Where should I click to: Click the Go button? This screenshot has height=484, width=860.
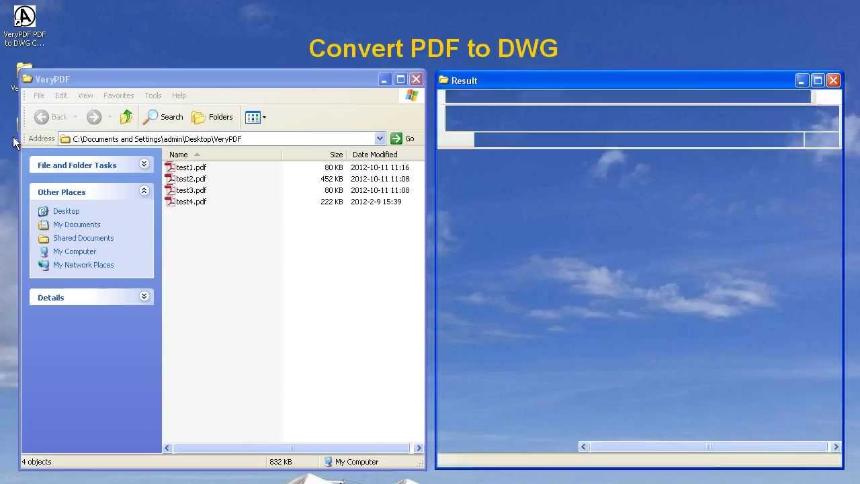[x=403, y=138]
